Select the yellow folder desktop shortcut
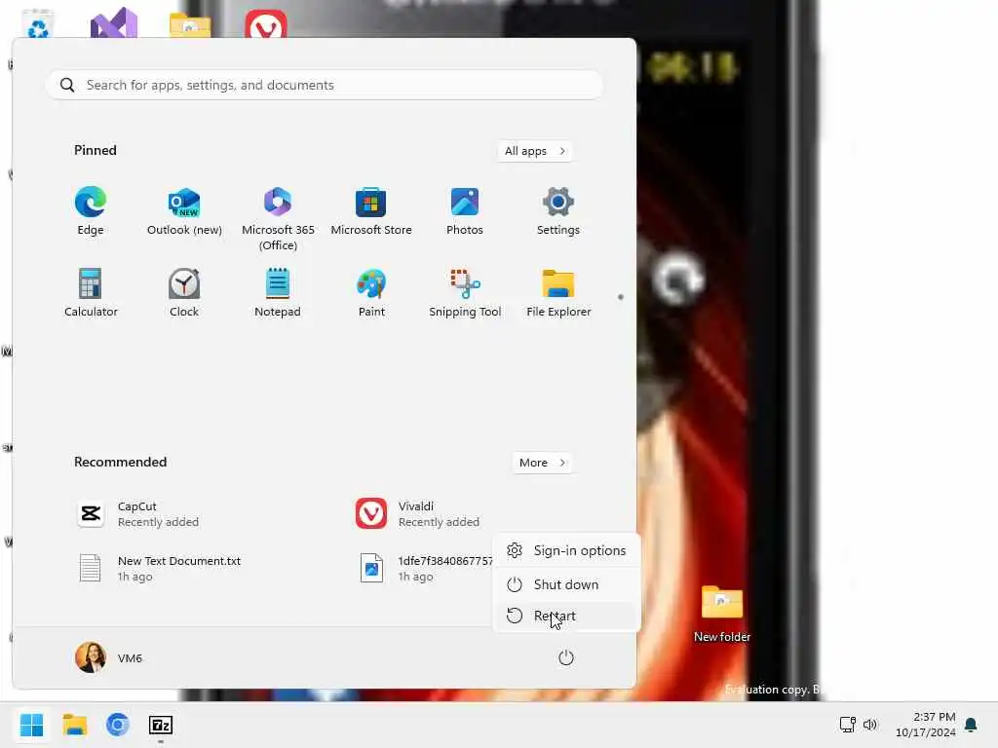The height and width of the screenshot is (748, 998). point(190,25)
